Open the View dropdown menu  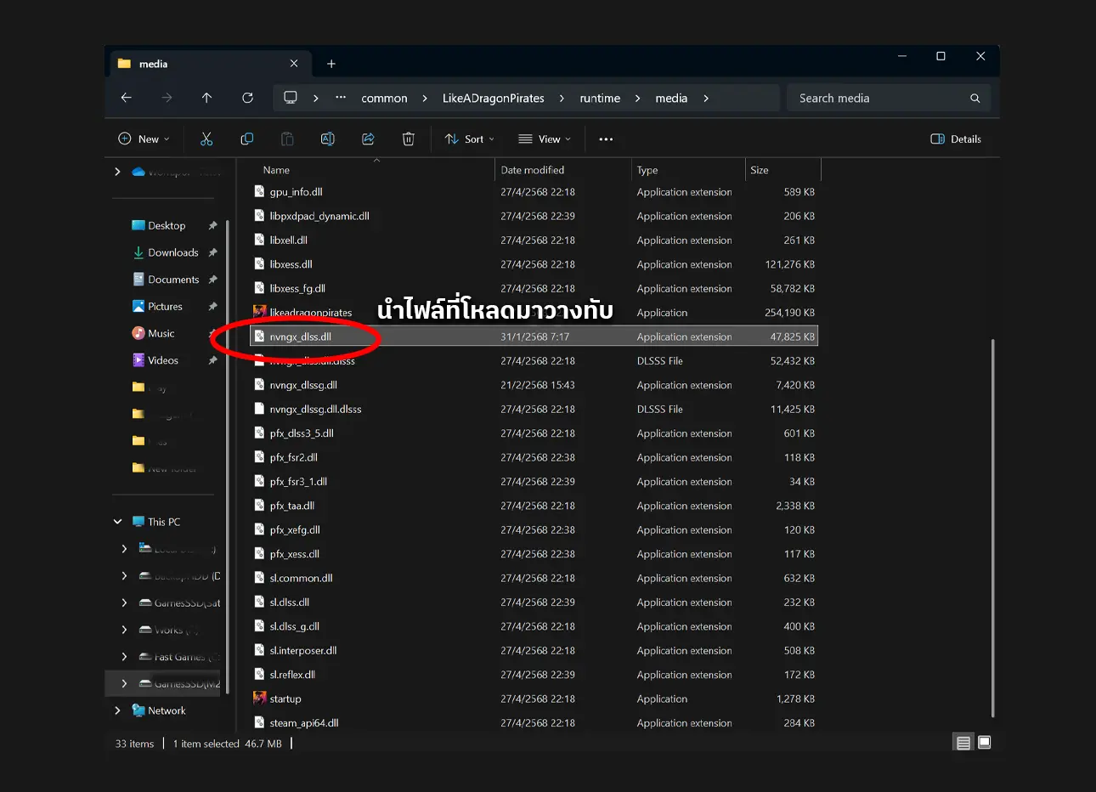pyautogui.click(x=545, y=139)
